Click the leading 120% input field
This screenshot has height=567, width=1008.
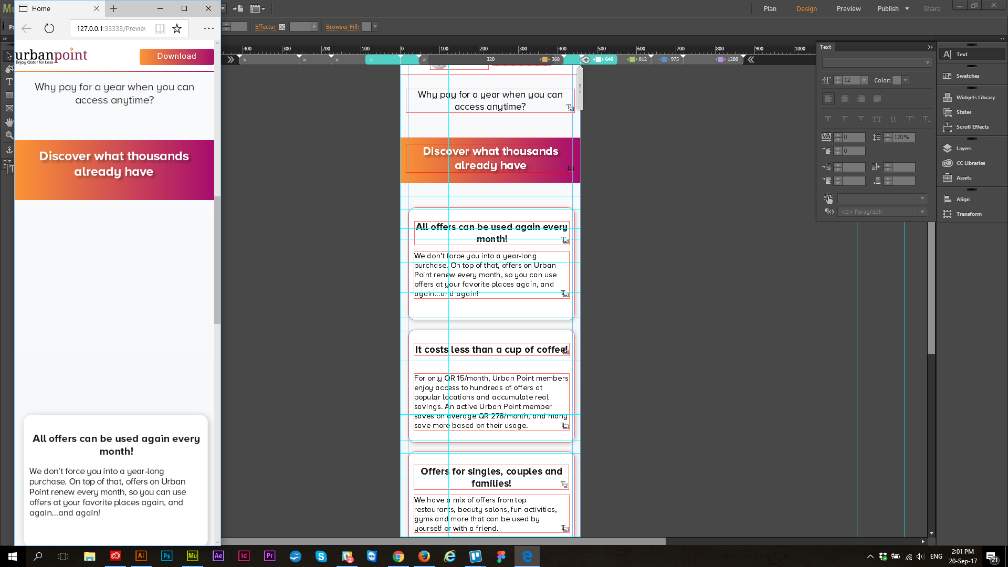point(903,138)
